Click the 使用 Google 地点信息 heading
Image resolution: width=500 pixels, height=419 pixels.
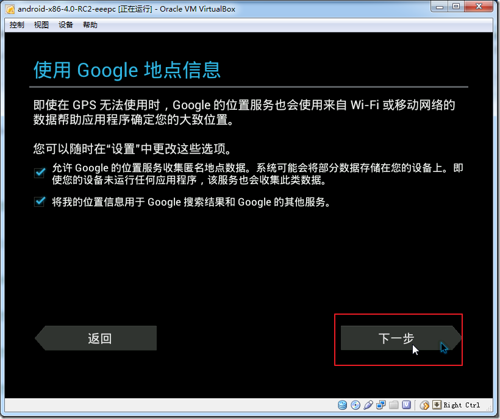pyautogui.click(x=127, y=70)
